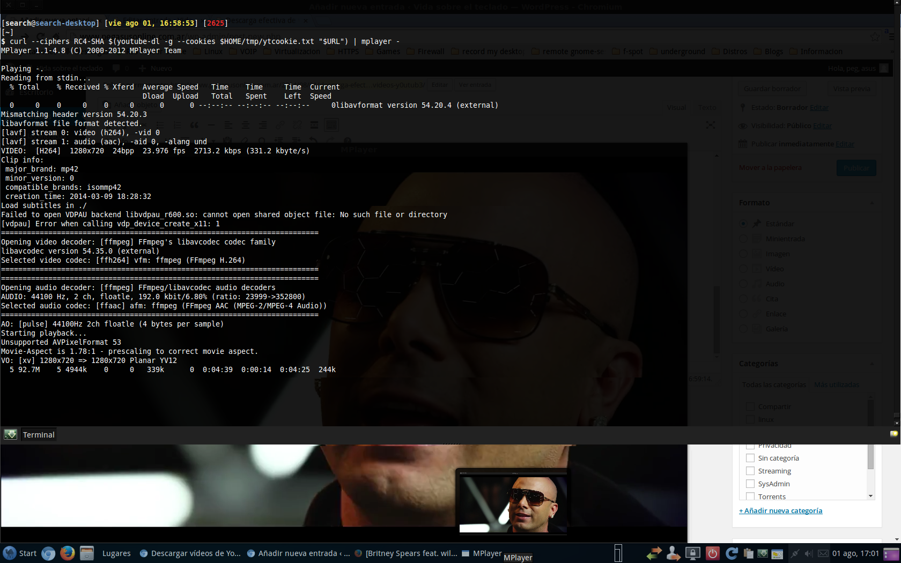Click the Terminal panel icon
The image size is (901, 563).
click(11, 434)
